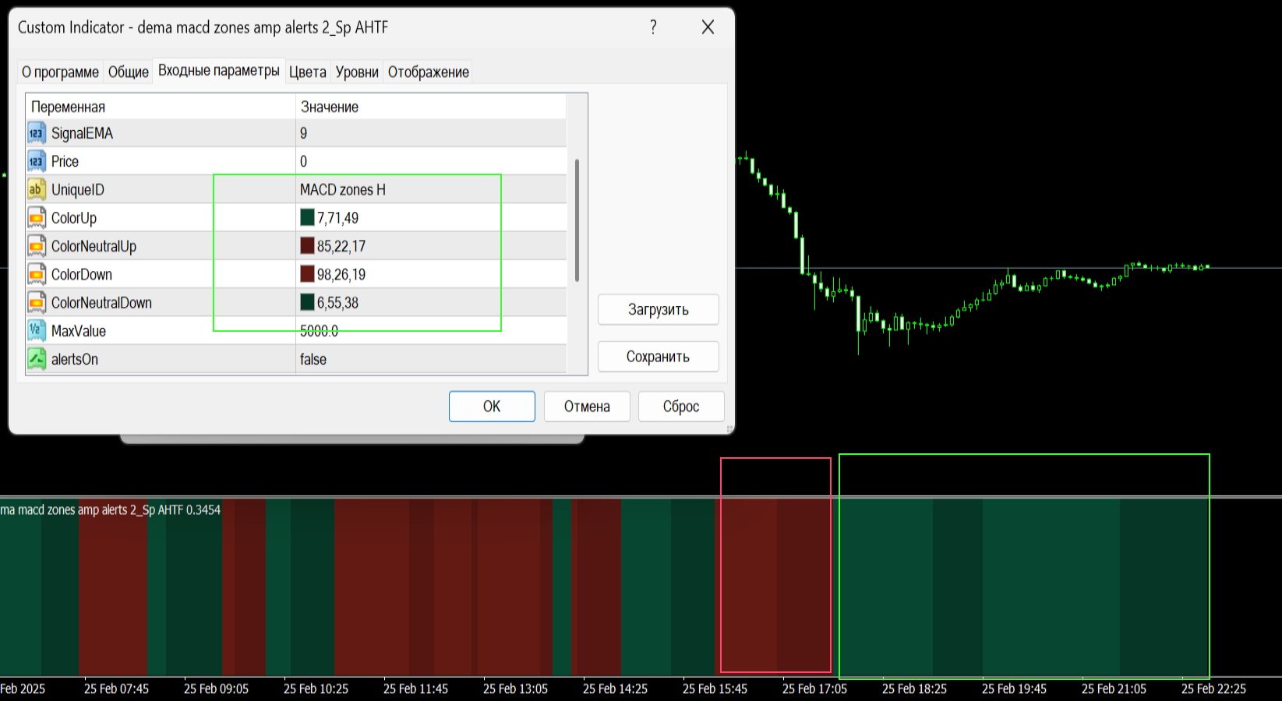Screen dimensions: 1282x701
Task: Click the Price variable type icon
Action: [x=37, y=161]
